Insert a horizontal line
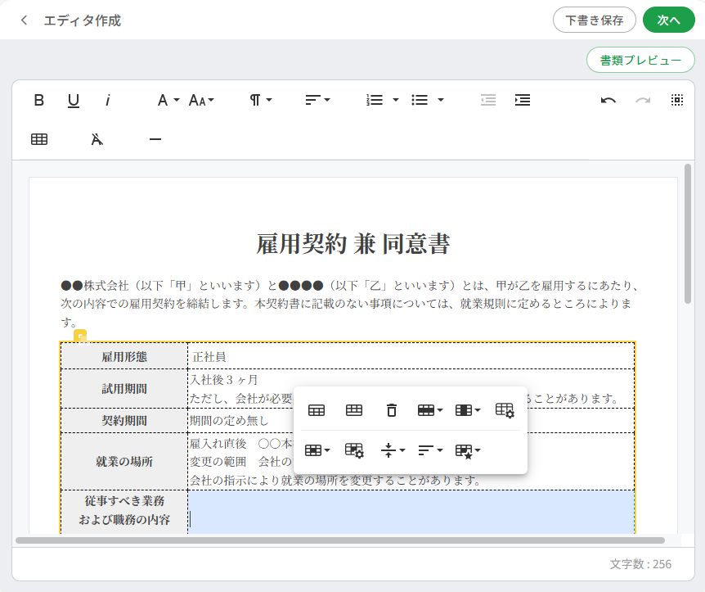 [x=155, y=139]
